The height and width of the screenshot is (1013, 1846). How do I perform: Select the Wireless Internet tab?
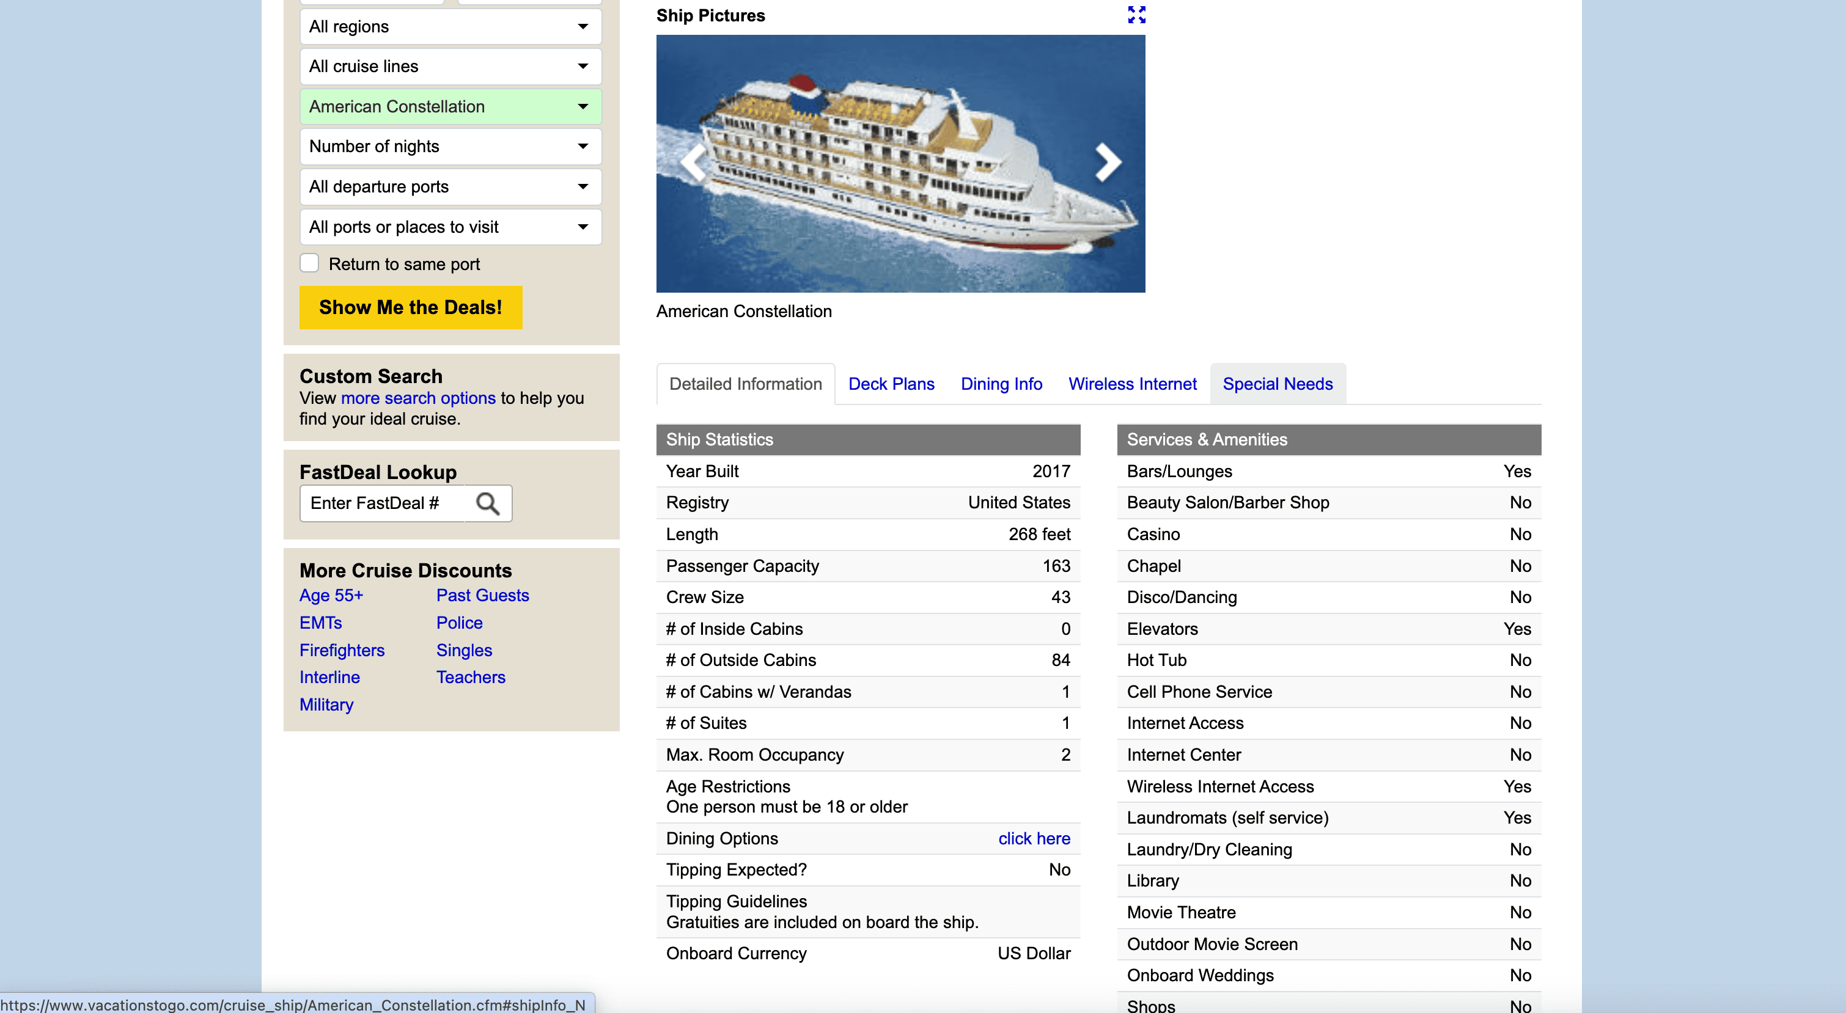1131,384
